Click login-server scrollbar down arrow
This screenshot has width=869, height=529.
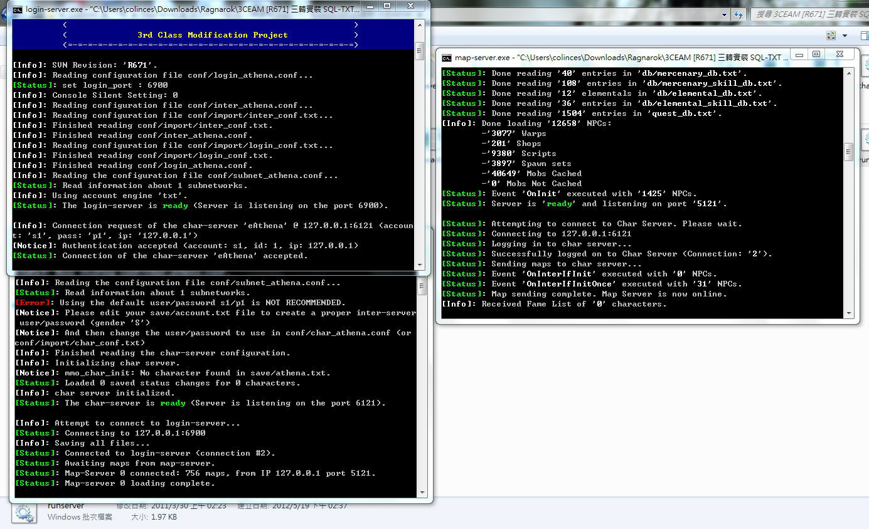point(420,266)
